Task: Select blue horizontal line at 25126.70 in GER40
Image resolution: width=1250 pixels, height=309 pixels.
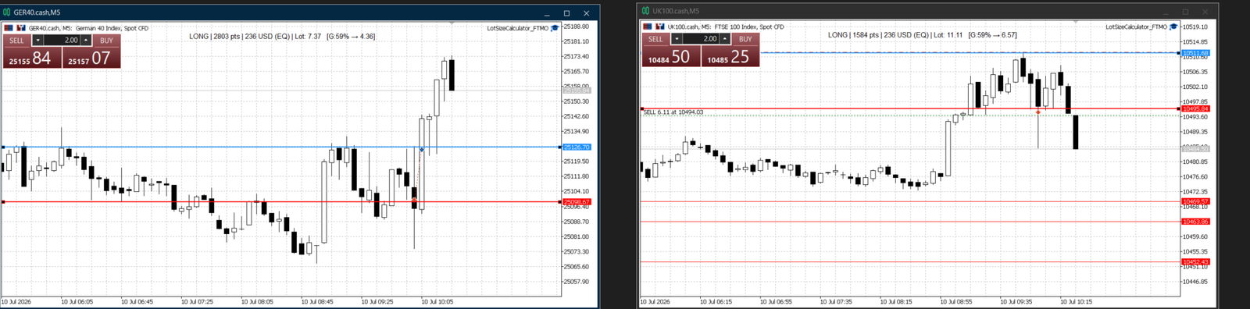Action: point(281,147)
